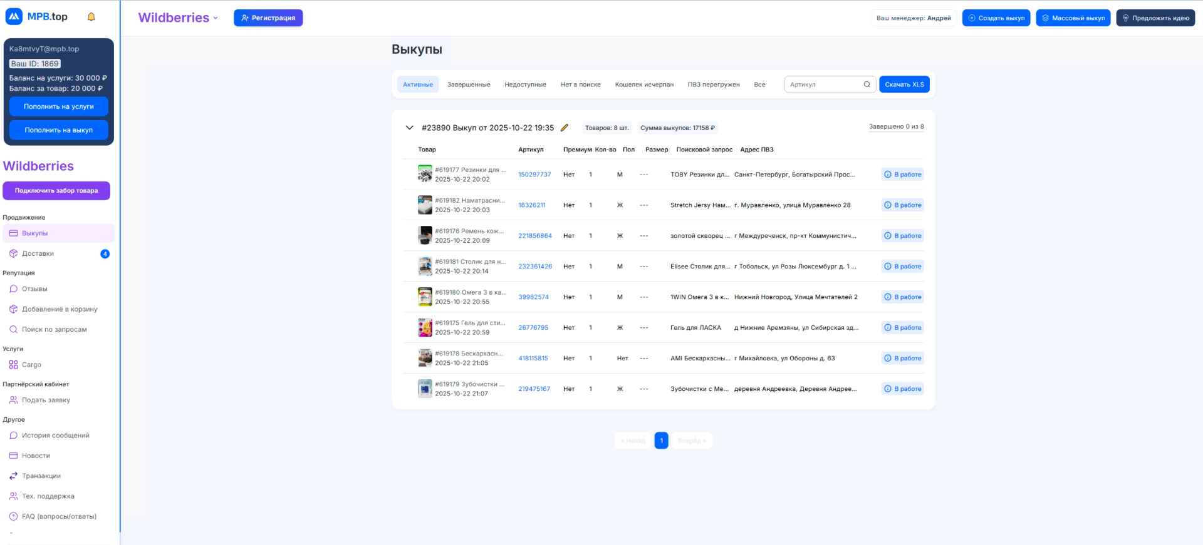Open product thumbnail for #619182 Наматрасник
1203x545 pixels.
(425, 205)
